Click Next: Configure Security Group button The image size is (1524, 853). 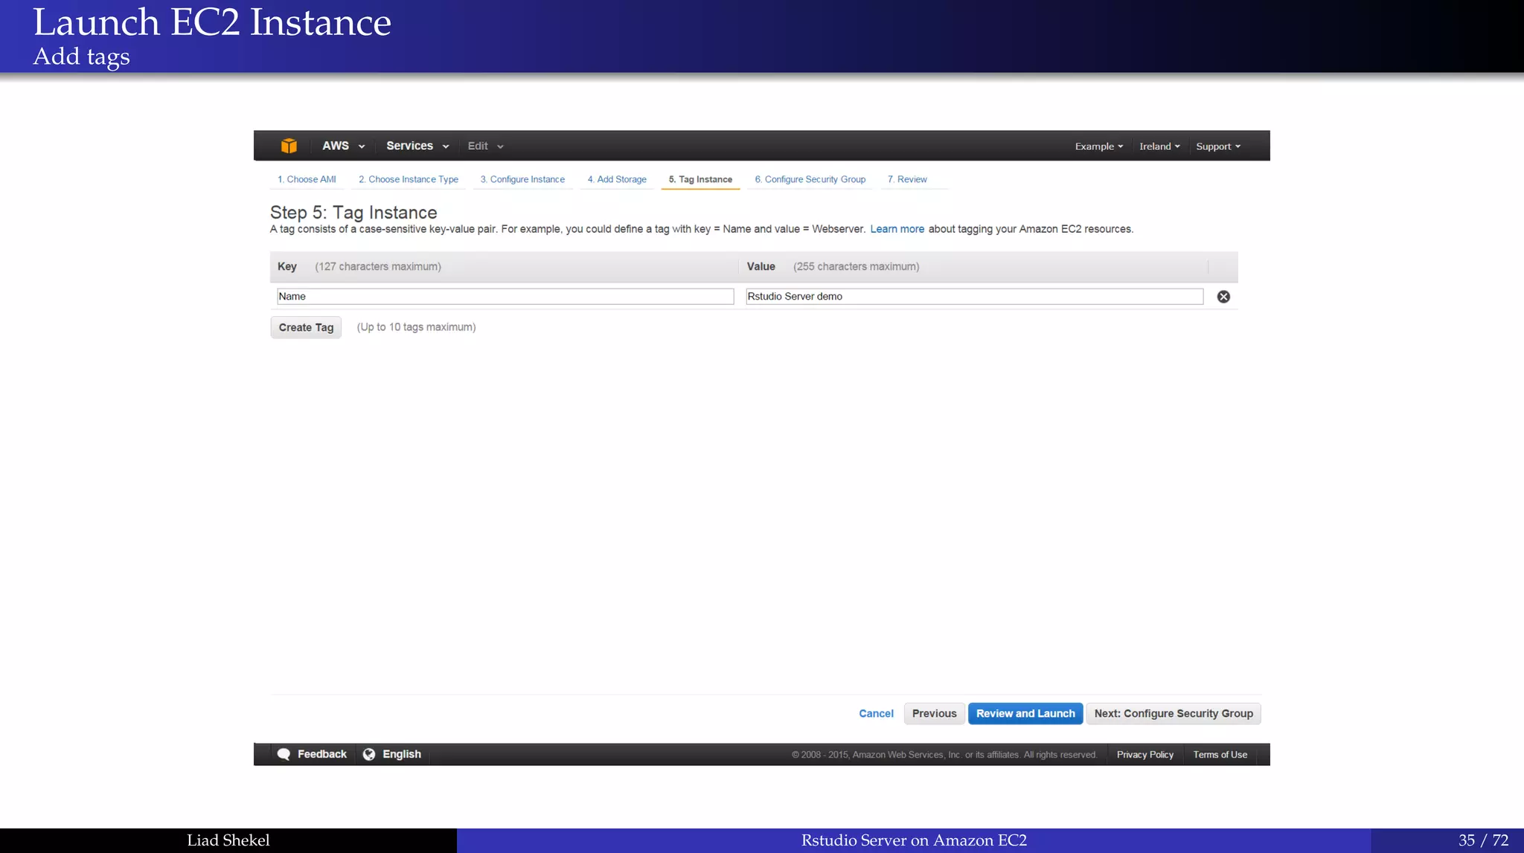tap(1174, 713)
